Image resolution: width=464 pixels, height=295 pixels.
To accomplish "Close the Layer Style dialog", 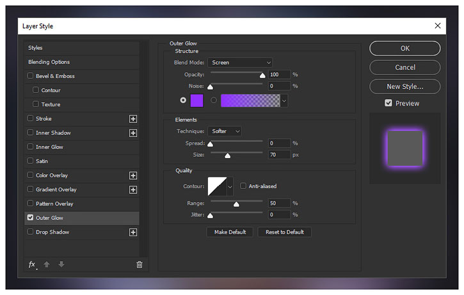I will click(x=438, y=26).
